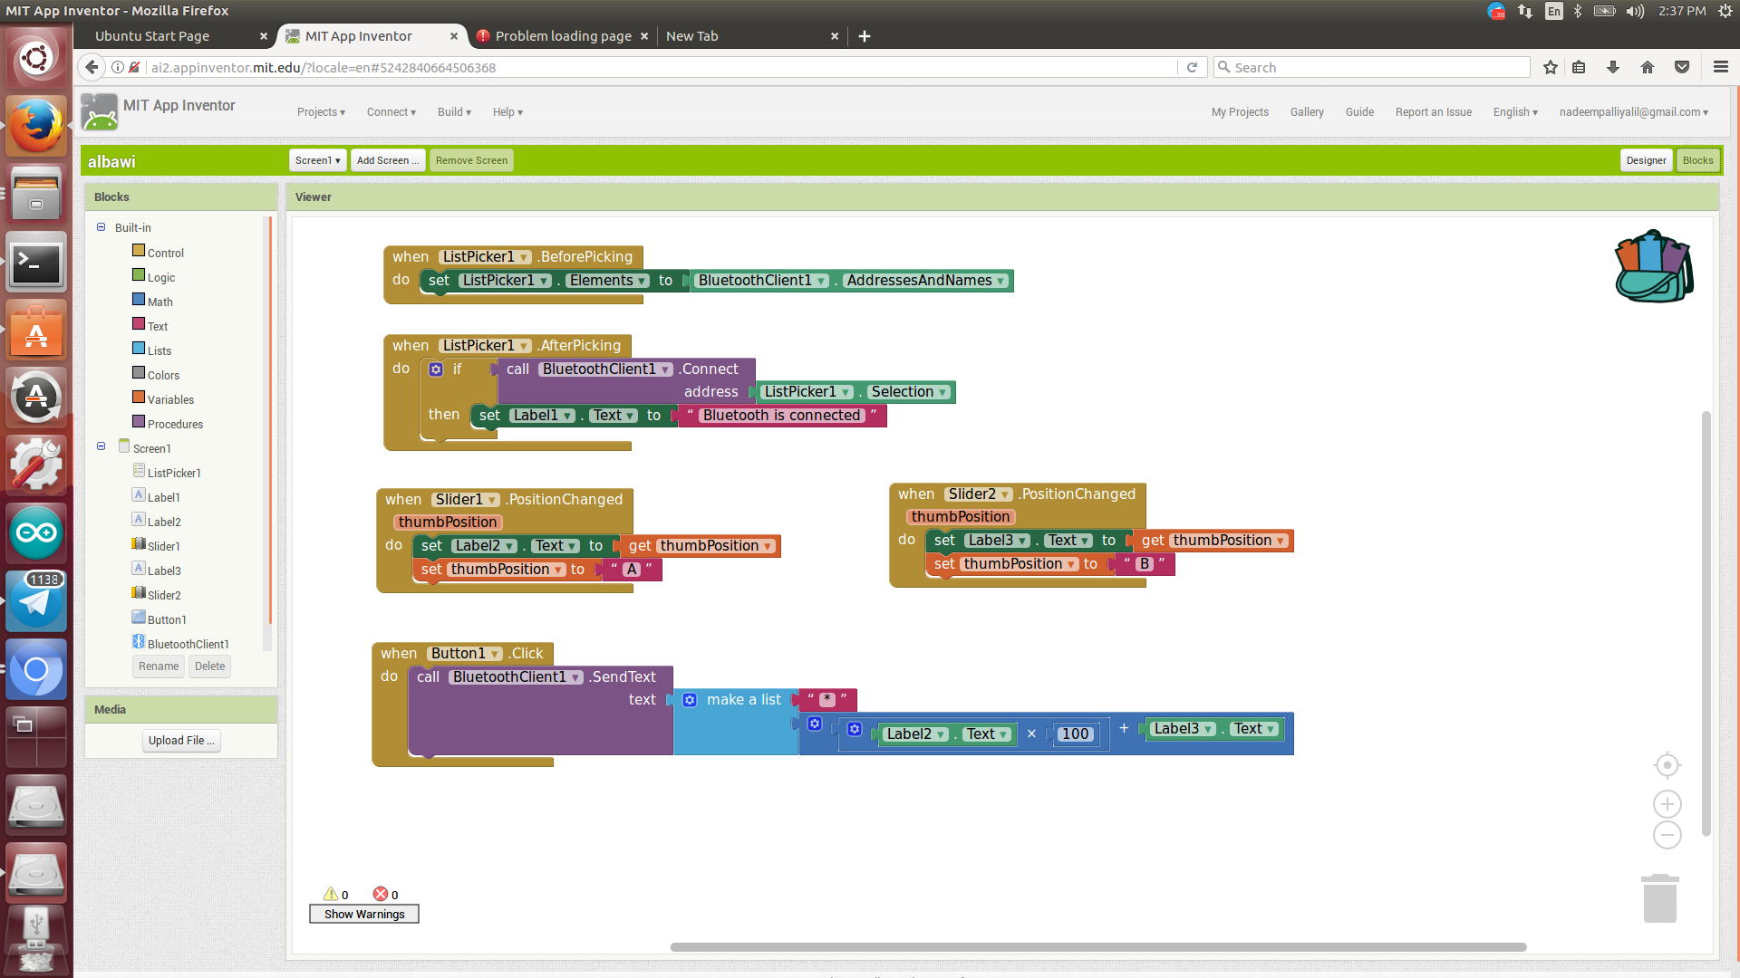1740x978 pixels.
Task: Open the English language dropdown
Action: click(x=1515, y=112)
